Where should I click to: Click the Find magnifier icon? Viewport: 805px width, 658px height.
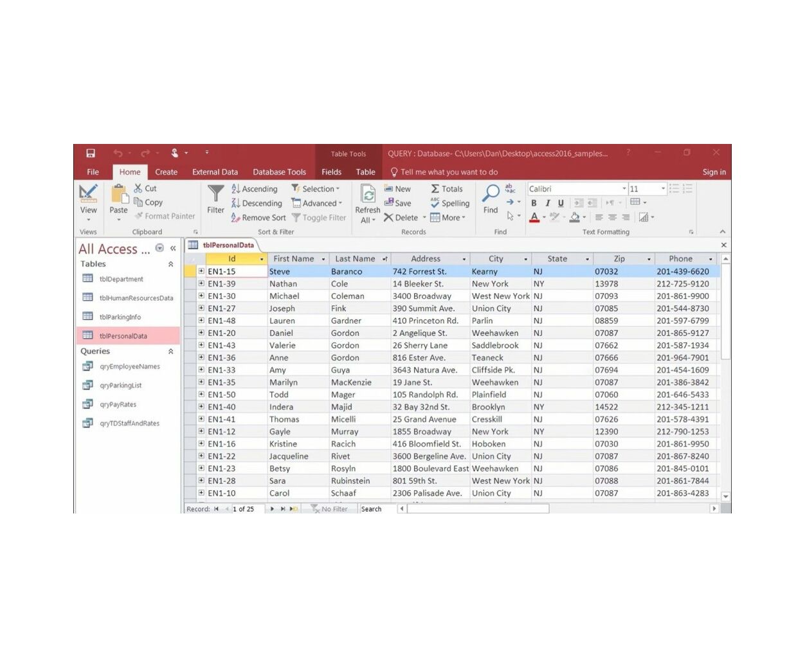491,193
